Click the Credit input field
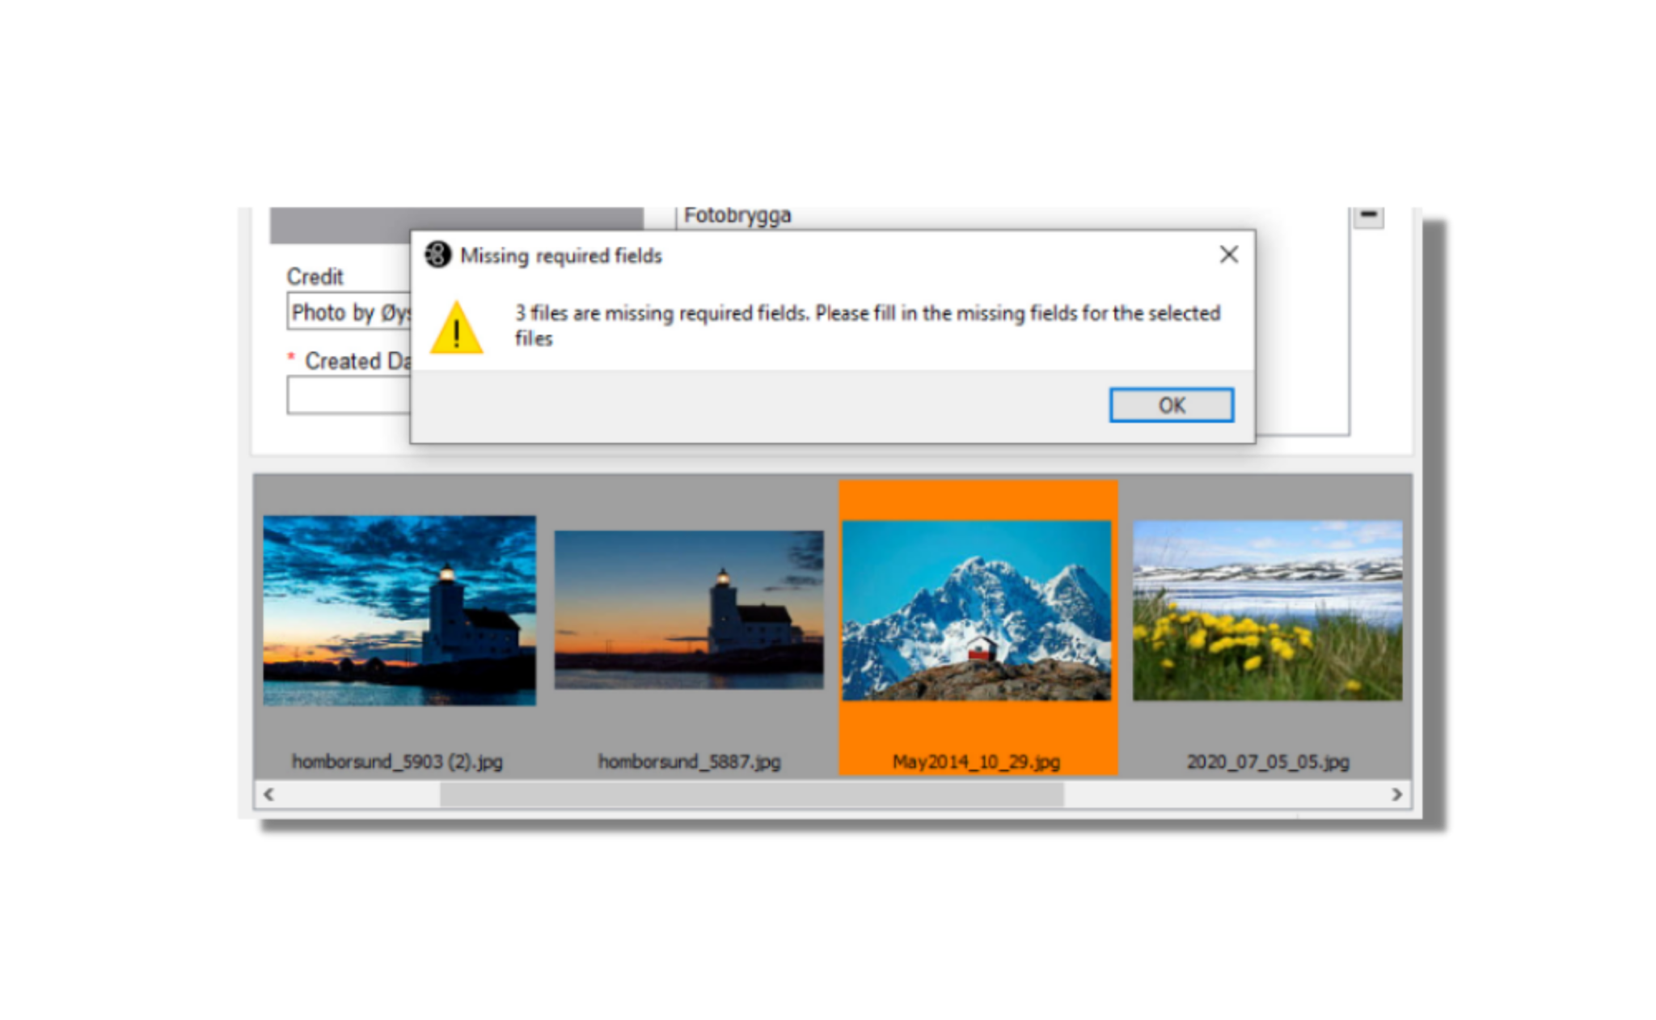The image size is (1656, 1020). pyautogui.click(x=349, y=311)
